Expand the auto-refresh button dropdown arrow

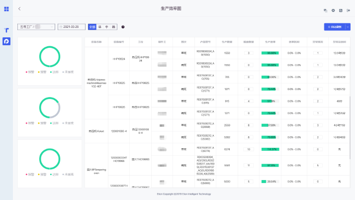348,27
